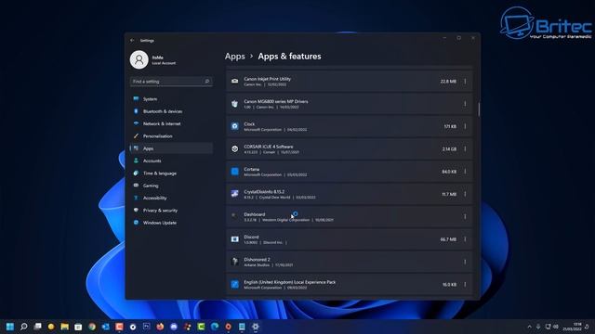Click the CrystalDiskInfo app icon
The height and width of the screenshot is (334, 595).
point(235,194)
